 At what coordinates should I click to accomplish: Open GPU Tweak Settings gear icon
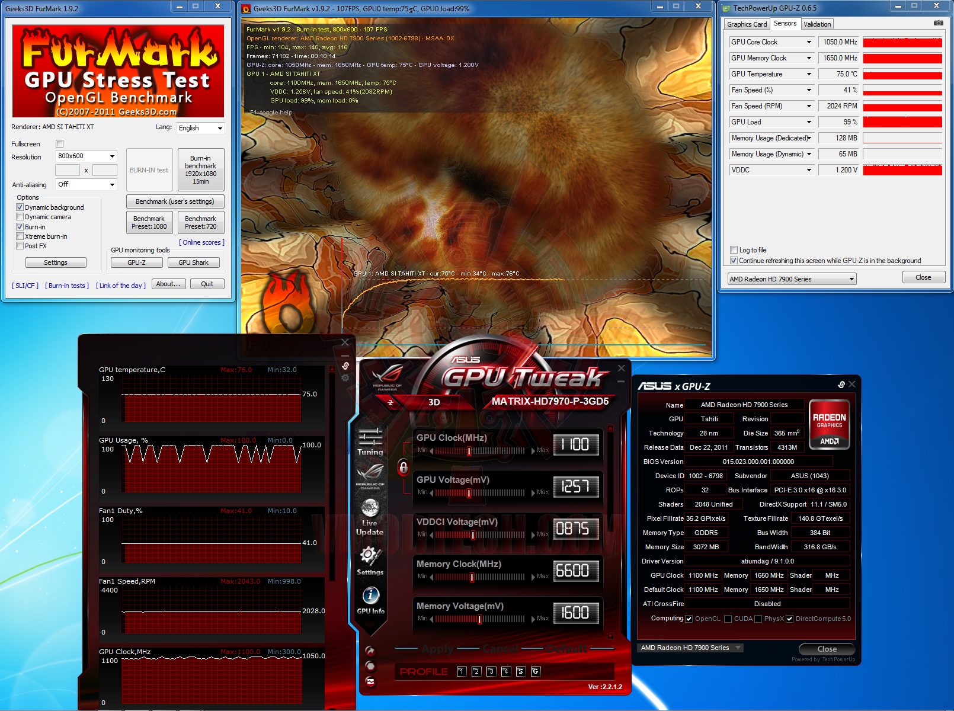click(x=370, y=561)
